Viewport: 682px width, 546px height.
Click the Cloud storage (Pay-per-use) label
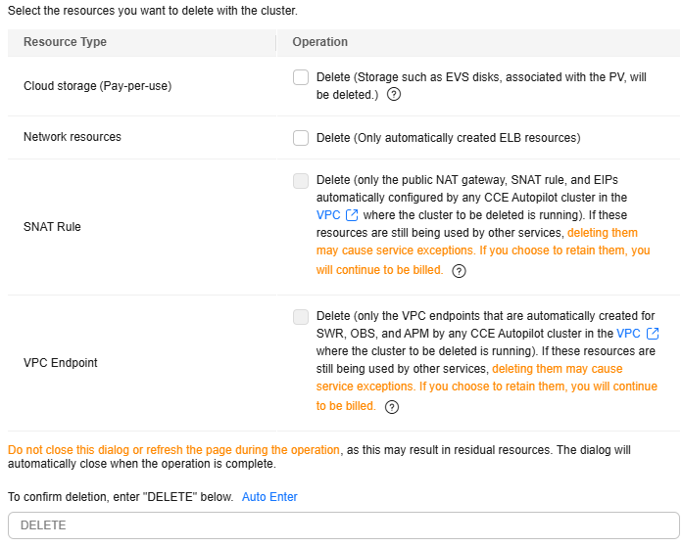click(x=97, y=86)
